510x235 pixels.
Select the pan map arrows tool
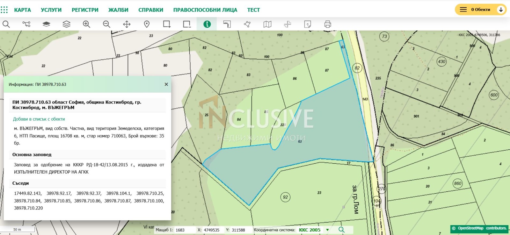[x=127, y=24]
